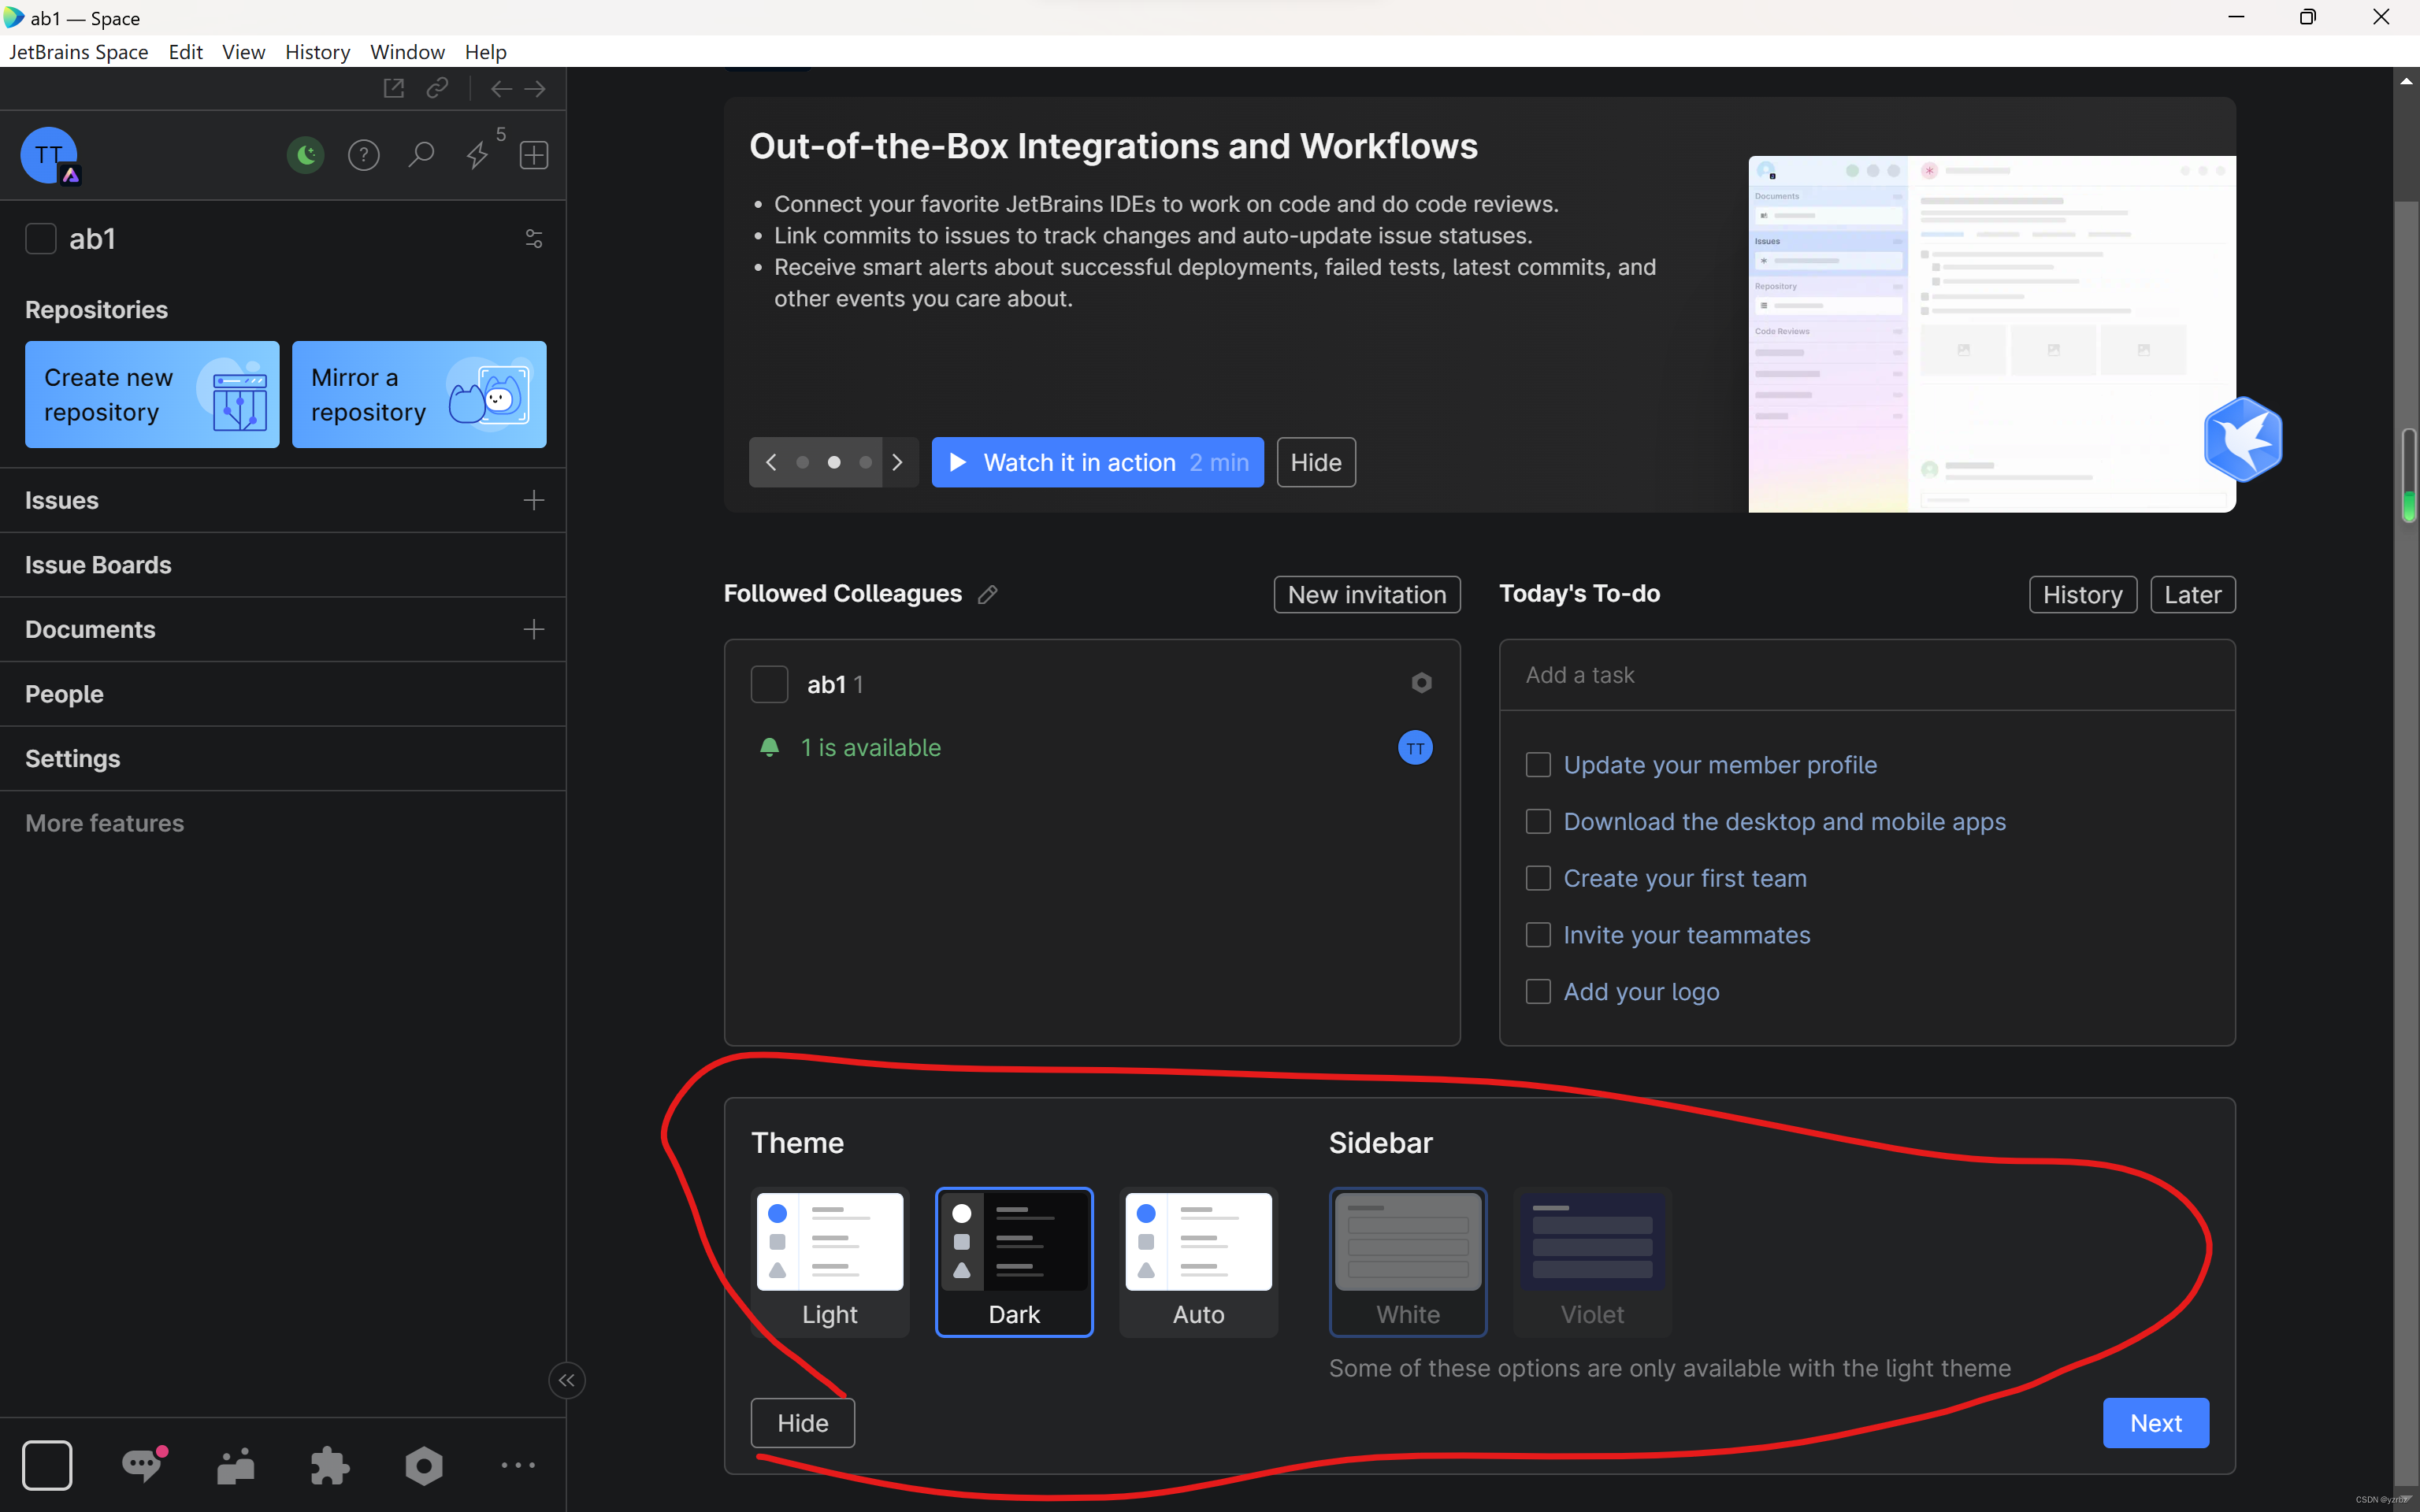The height and width of the screenshot is (1512, 2420).
Task: Open the puzzle piece extensions icon
Action: (x=329, y=1466)
